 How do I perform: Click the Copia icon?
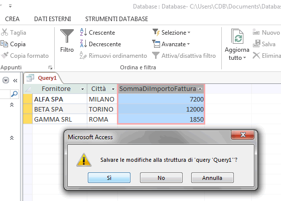pos(5,44)
